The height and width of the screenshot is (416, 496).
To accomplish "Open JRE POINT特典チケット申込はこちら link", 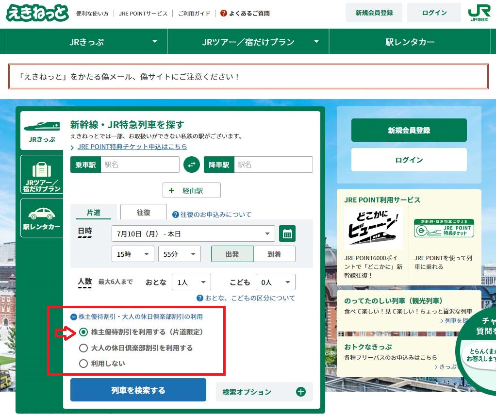I will 132,147.
